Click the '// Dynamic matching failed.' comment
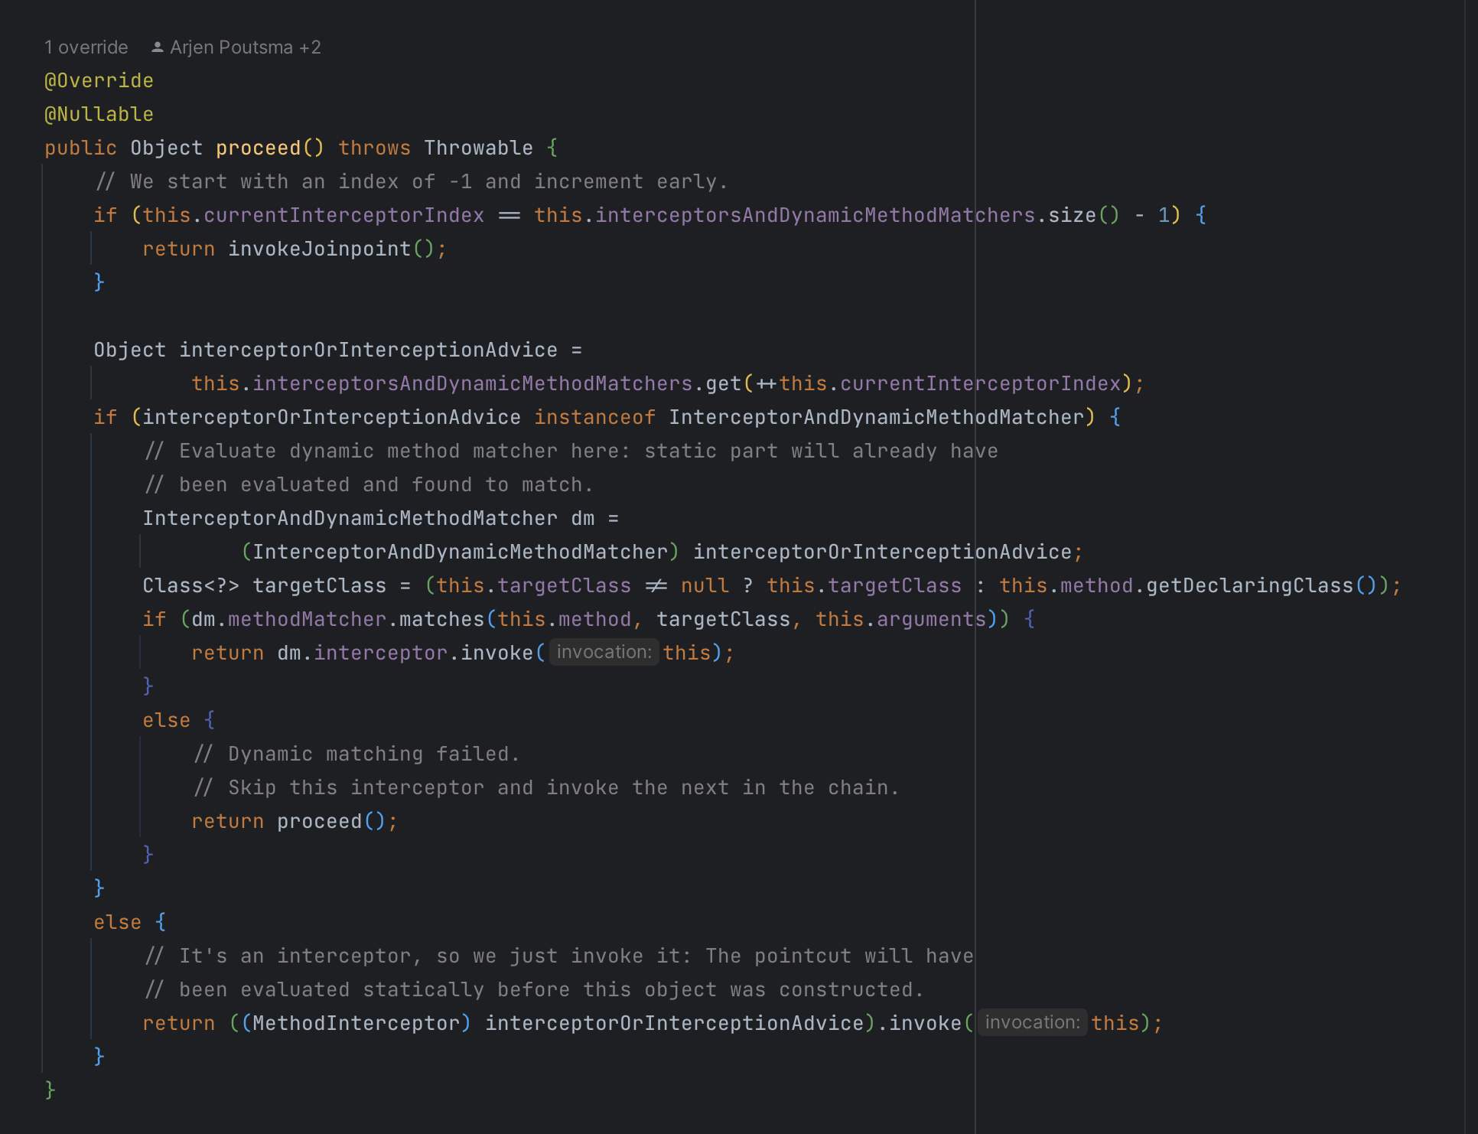 [356, 754]
